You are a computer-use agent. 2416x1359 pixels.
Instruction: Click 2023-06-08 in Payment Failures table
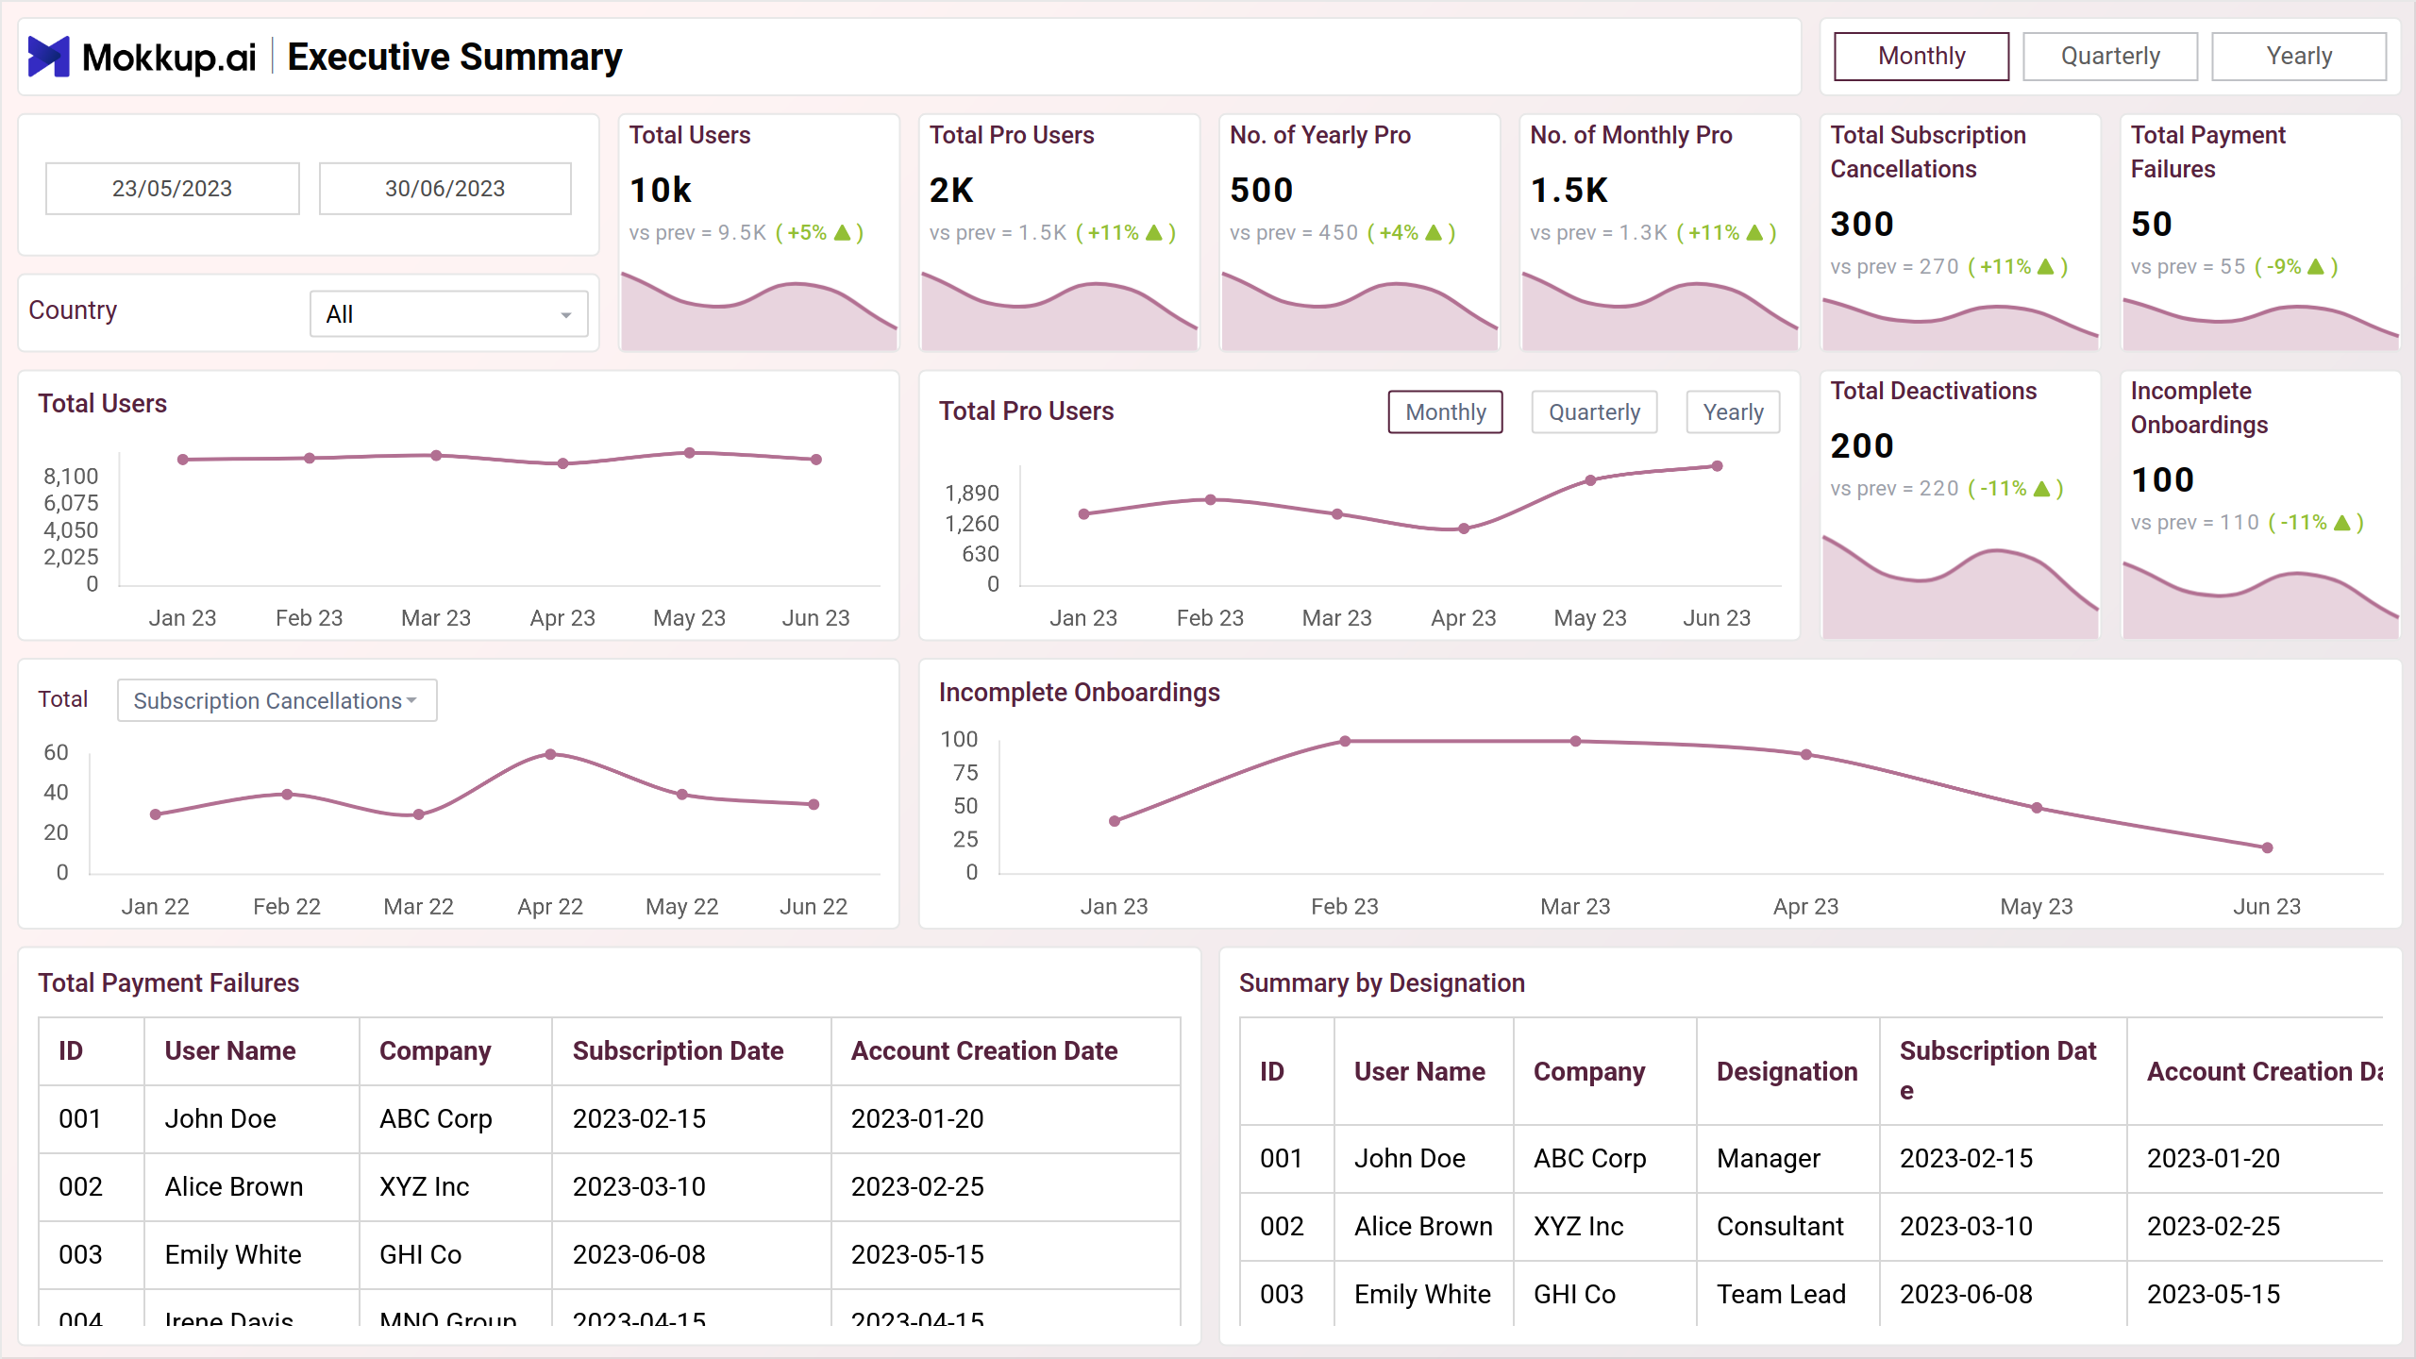coord(639,1254)
